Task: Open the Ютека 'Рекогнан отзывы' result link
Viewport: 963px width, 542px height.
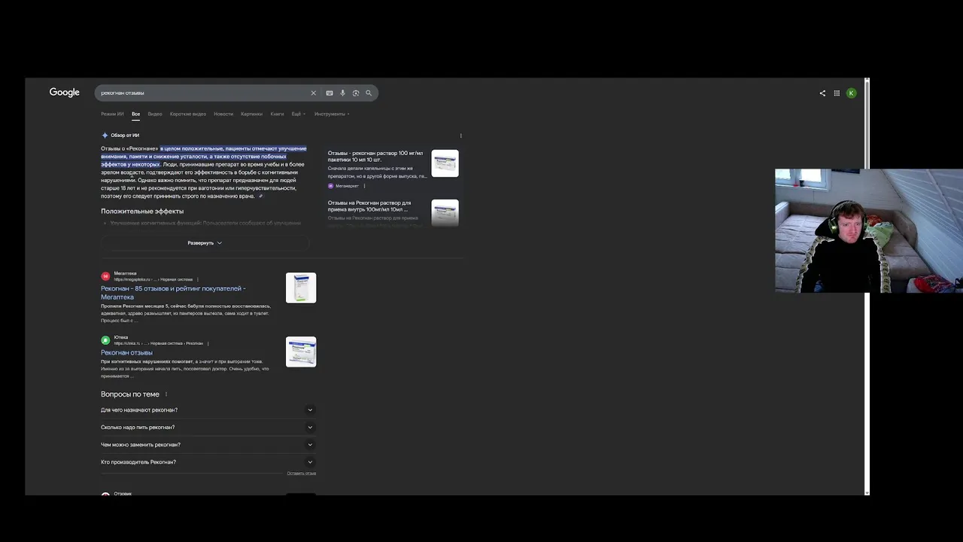Action: coord(126,353)
